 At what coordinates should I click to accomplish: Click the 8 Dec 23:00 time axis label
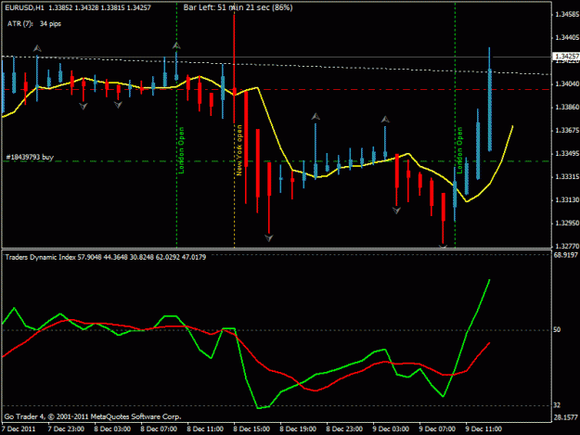(x=344, y=429)
